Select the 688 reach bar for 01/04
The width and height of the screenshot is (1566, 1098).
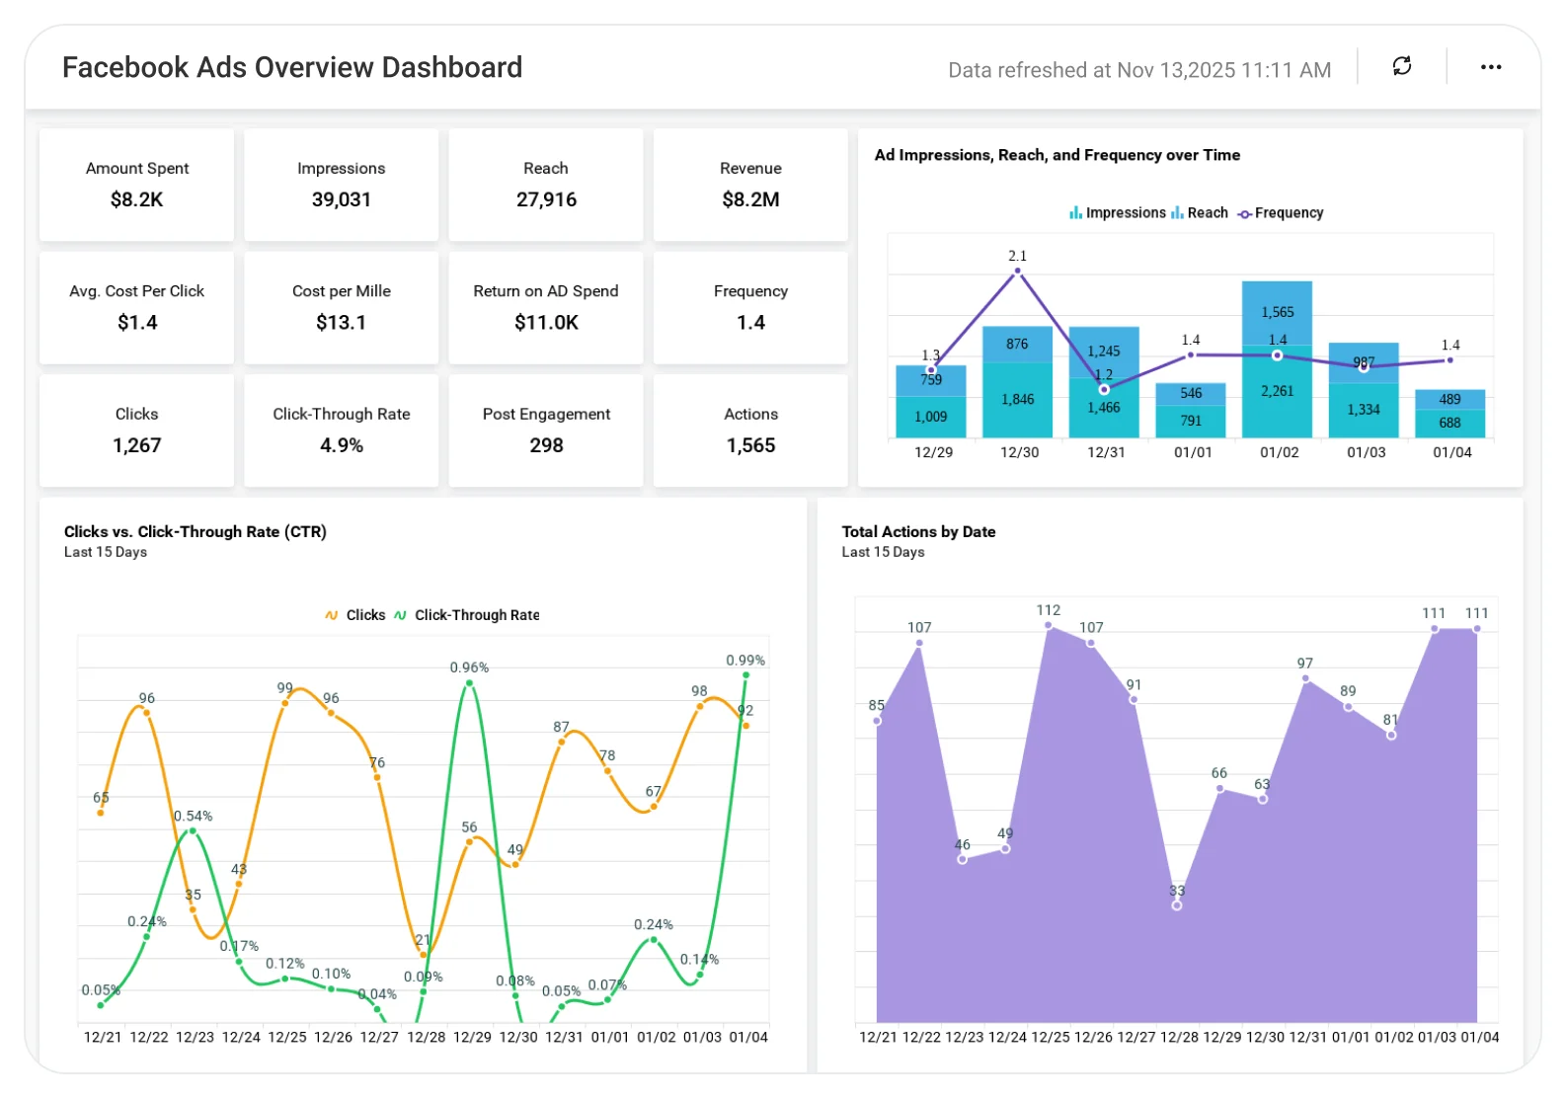1449,424
